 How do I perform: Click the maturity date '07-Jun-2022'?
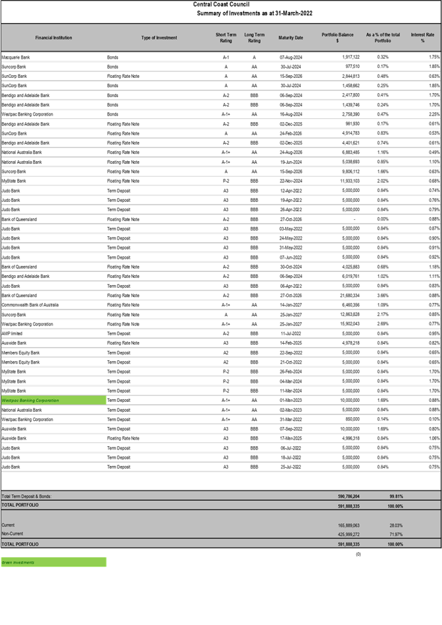pyautogui.click(x=291, y=257)
